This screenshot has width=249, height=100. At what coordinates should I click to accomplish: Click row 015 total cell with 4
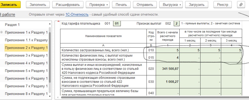coord(168,57)
